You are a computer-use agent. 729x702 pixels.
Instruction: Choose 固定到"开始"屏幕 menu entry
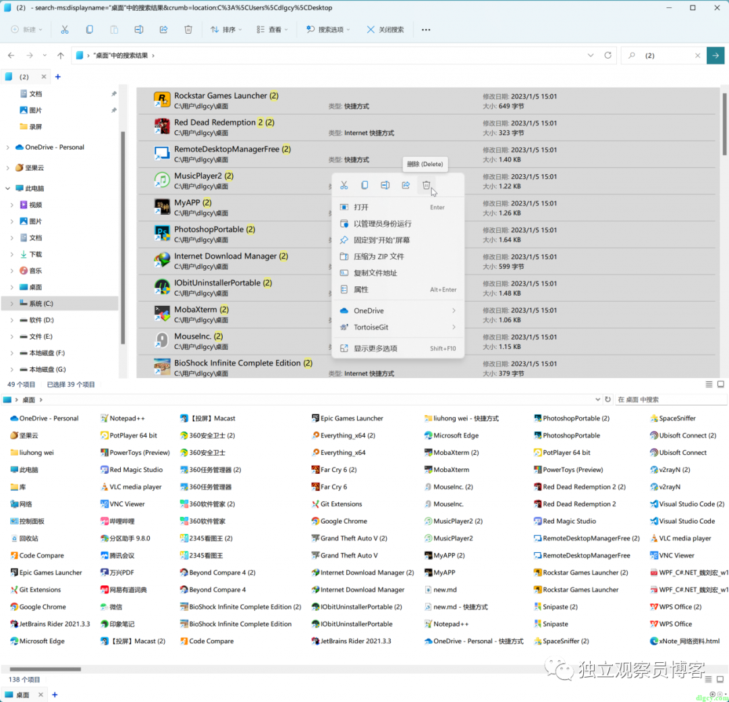[398, 240]
